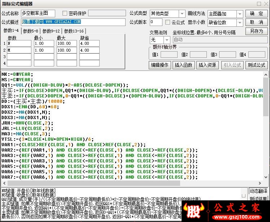Run 测试公式 button
Screen dimensions: 270x222
coord(256,65)
